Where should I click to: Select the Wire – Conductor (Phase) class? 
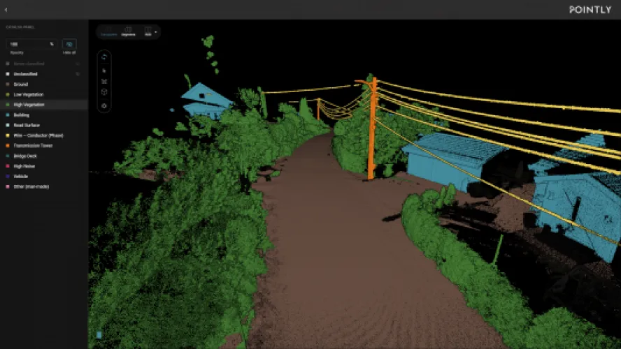pos(38,135)
